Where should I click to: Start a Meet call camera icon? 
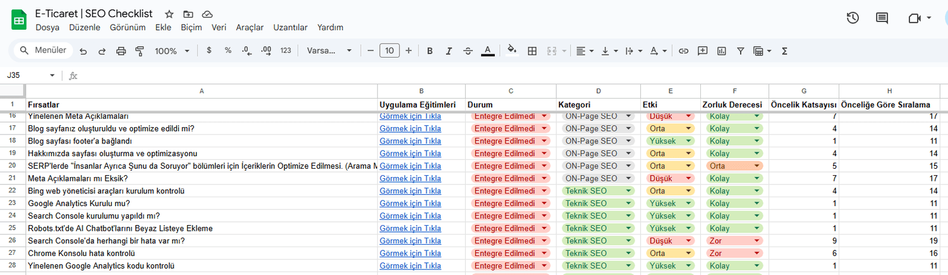[914, 18]
